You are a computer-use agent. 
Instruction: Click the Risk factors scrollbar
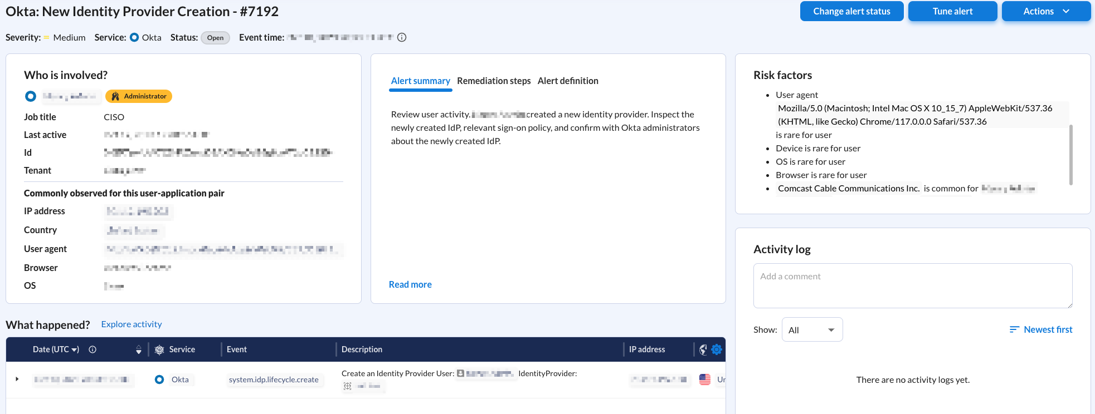(1071, 155)
